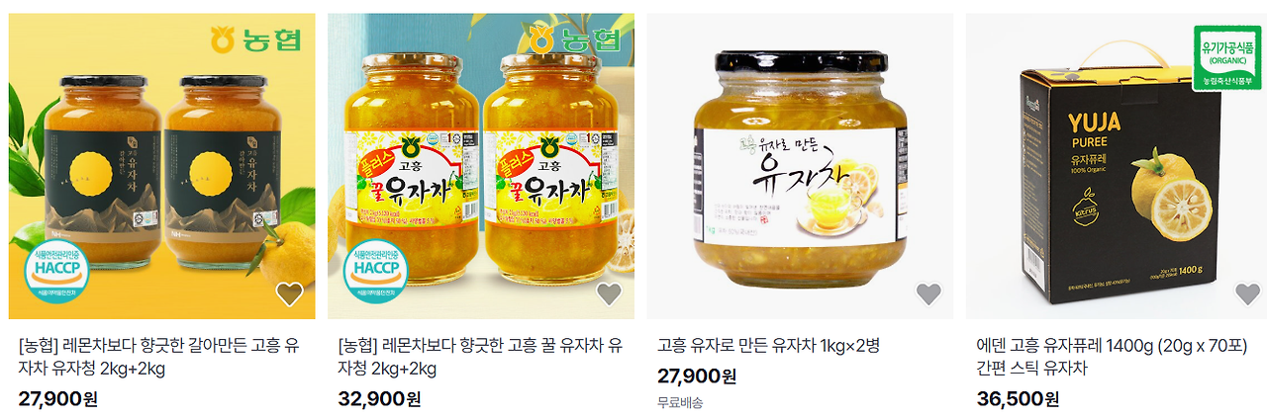Screen dimensions: 1267x418
Task: Open the single 유자차 jar product image
Action: [x=801, y=166]
